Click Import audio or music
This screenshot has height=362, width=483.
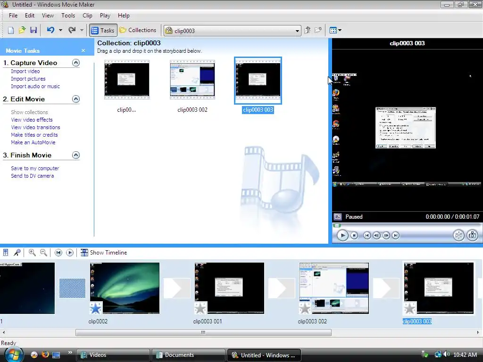35,87
